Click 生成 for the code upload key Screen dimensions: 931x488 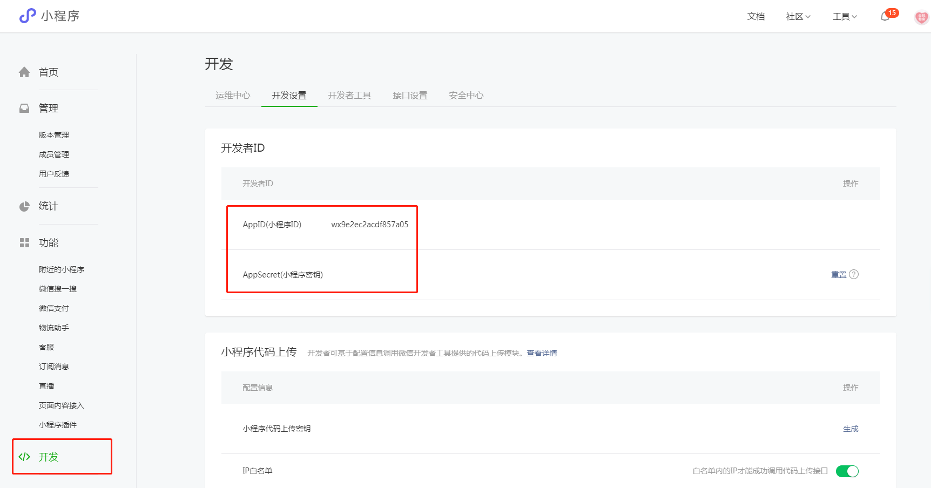point(851,429)
